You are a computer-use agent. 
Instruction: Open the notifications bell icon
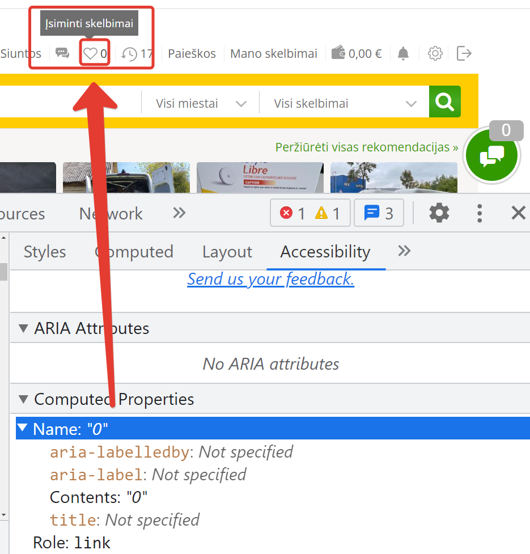(403, 54)
